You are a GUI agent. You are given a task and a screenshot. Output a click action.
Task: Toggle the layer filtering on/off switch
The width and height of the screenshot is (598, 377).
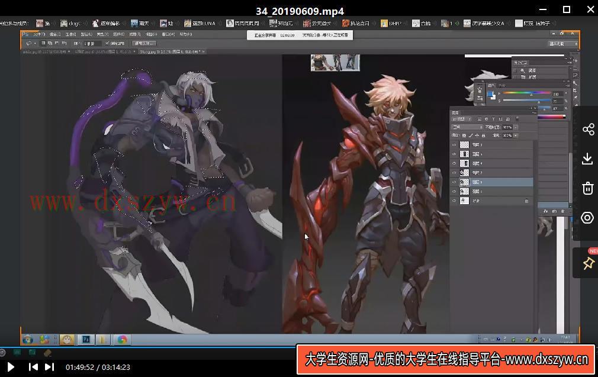tap(517, 120)
